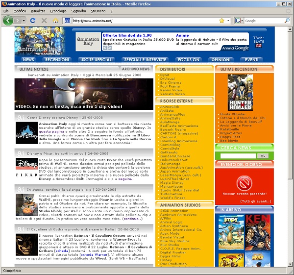Select the RECENSIONI navigation tab
This screenshot has height=275, width=294.
point(57,60)
